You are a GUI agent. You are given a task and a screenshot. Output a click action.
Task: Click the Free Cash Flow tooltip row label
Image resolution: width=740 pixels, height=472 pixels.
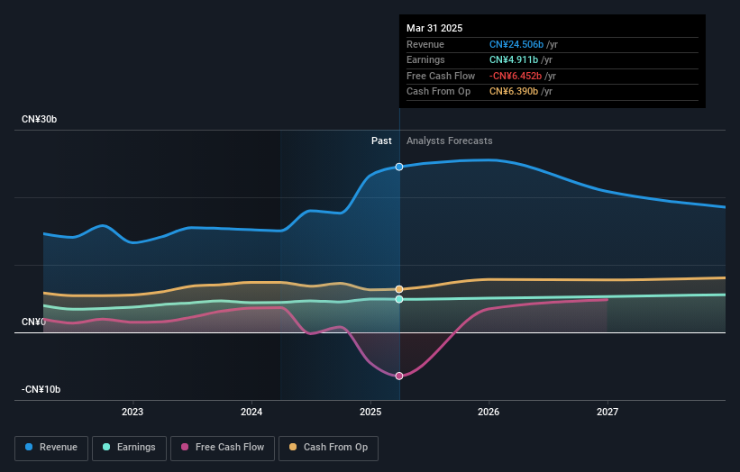click(x=441, y=76)
